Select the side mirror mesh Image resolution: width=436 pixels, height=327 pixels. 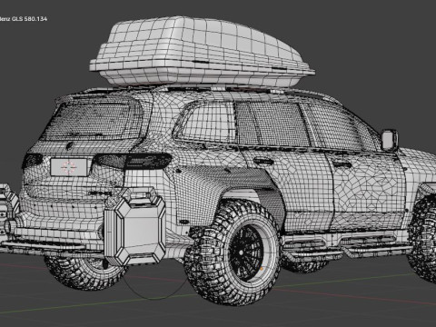[x=390, y=140]
